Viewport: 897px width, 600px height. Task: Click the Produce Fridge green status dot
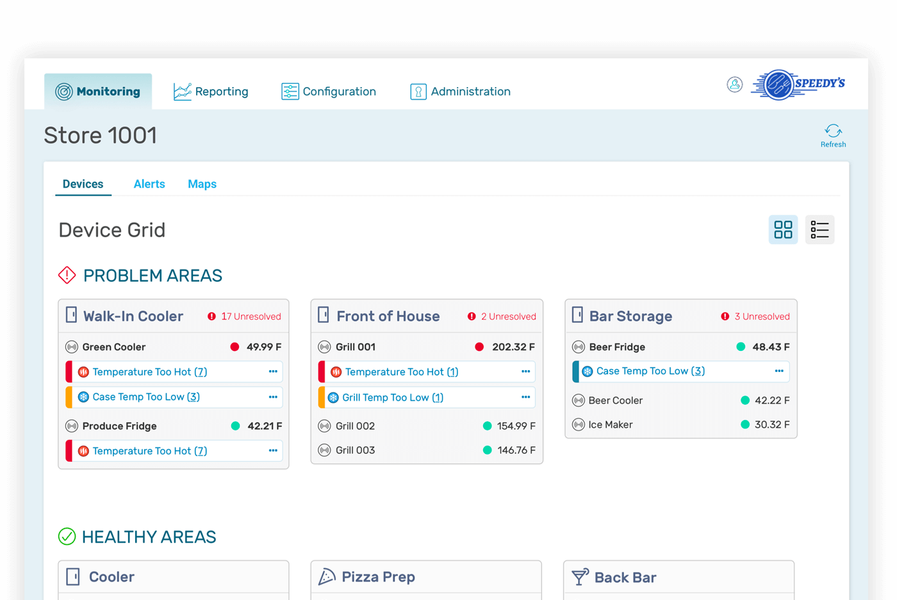pos(235,426)
